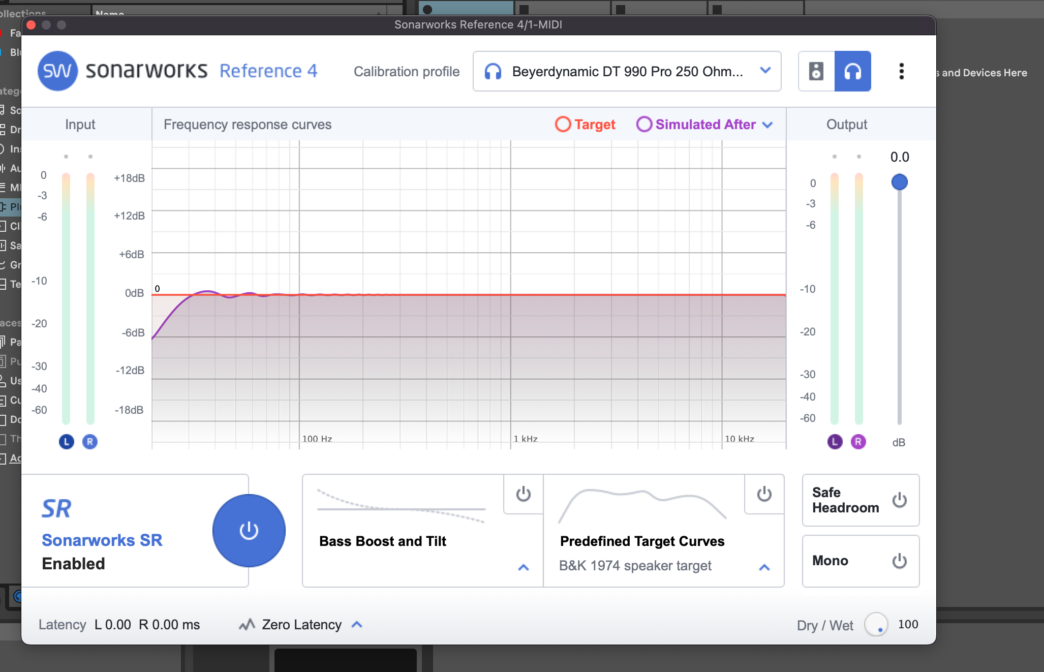Enable Safe Headroom
The image size is (1044, 672).
[x=899, y=500]
